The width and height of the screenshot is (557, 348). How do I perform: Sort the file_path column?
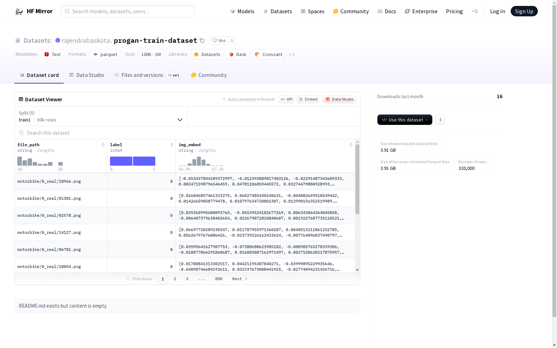[103, 145]
